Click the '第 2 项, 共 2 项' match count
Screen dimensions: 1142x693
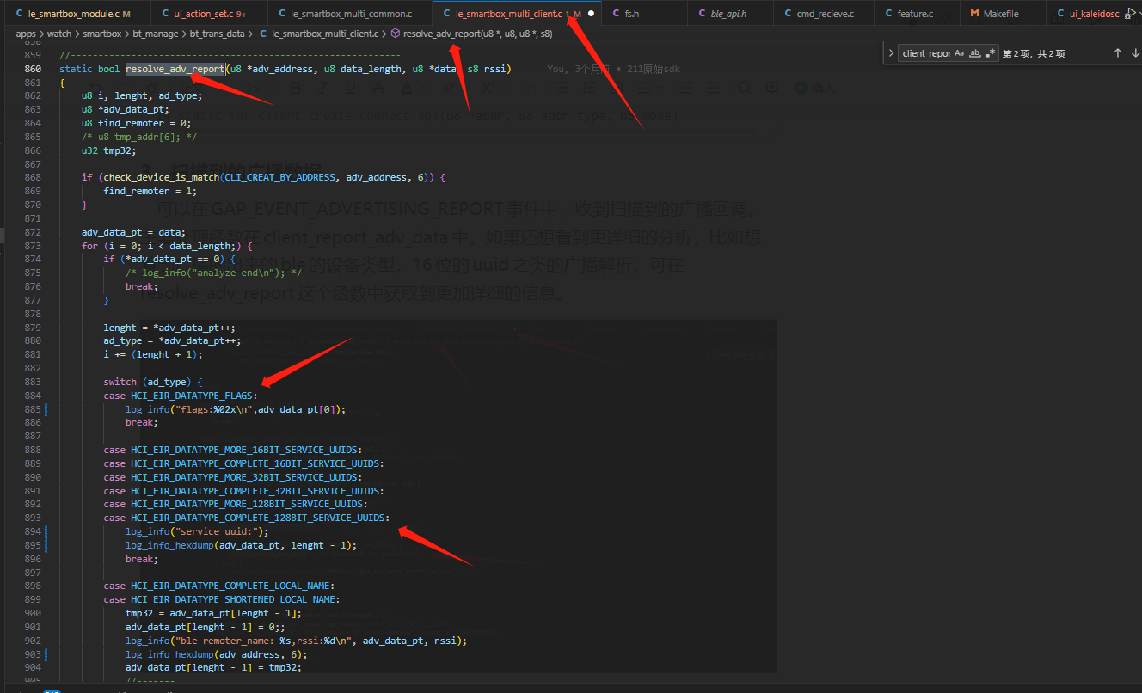pyautogui.click(x=1034, y=53)
